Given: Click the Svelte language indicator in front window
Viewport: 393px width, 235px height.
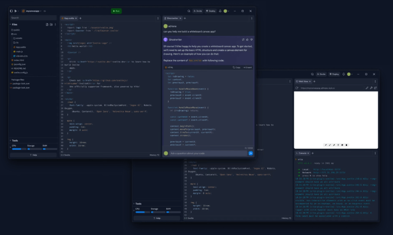Looking at the screenshot, I should pyautogui.click(x=65, y=155).
